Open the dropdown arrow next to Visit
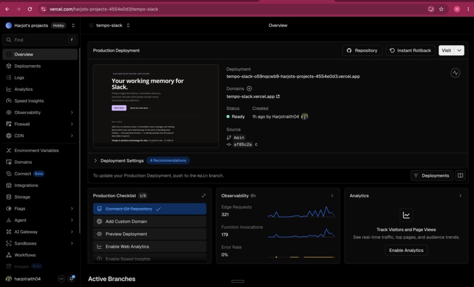The image size is (474, 287). pos(459,50)
